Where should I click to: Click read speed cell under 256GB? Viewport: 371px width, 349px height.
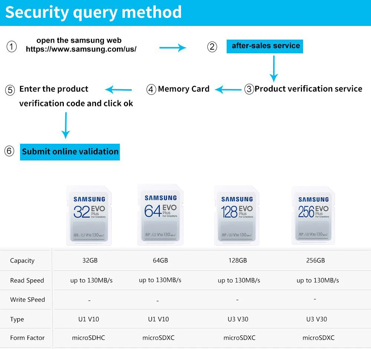pyautogui.click(x=318, y=280)
